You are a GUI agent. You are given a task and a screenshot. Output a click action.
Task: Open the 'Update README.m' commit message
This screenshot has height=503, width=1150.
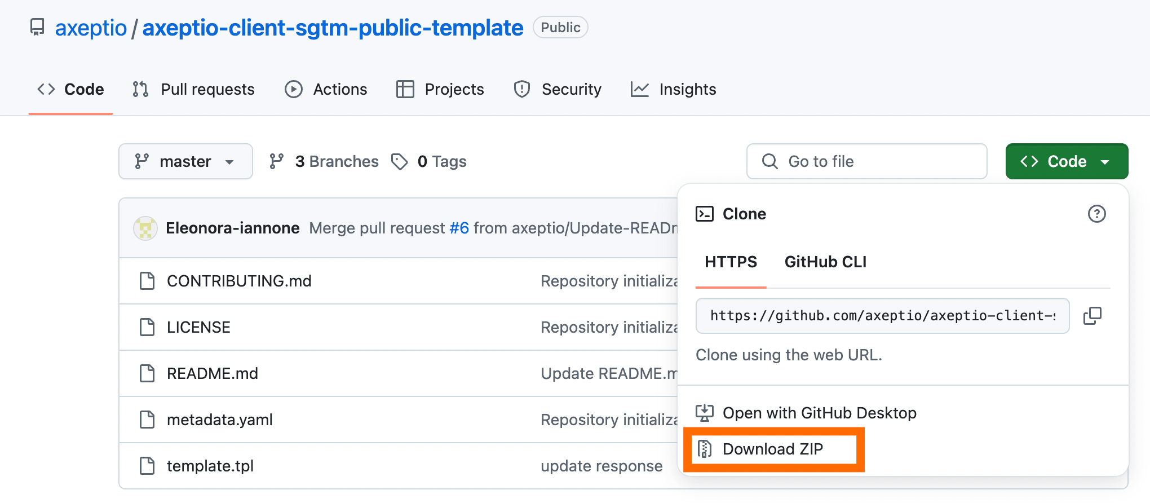(x=609, y=373)
